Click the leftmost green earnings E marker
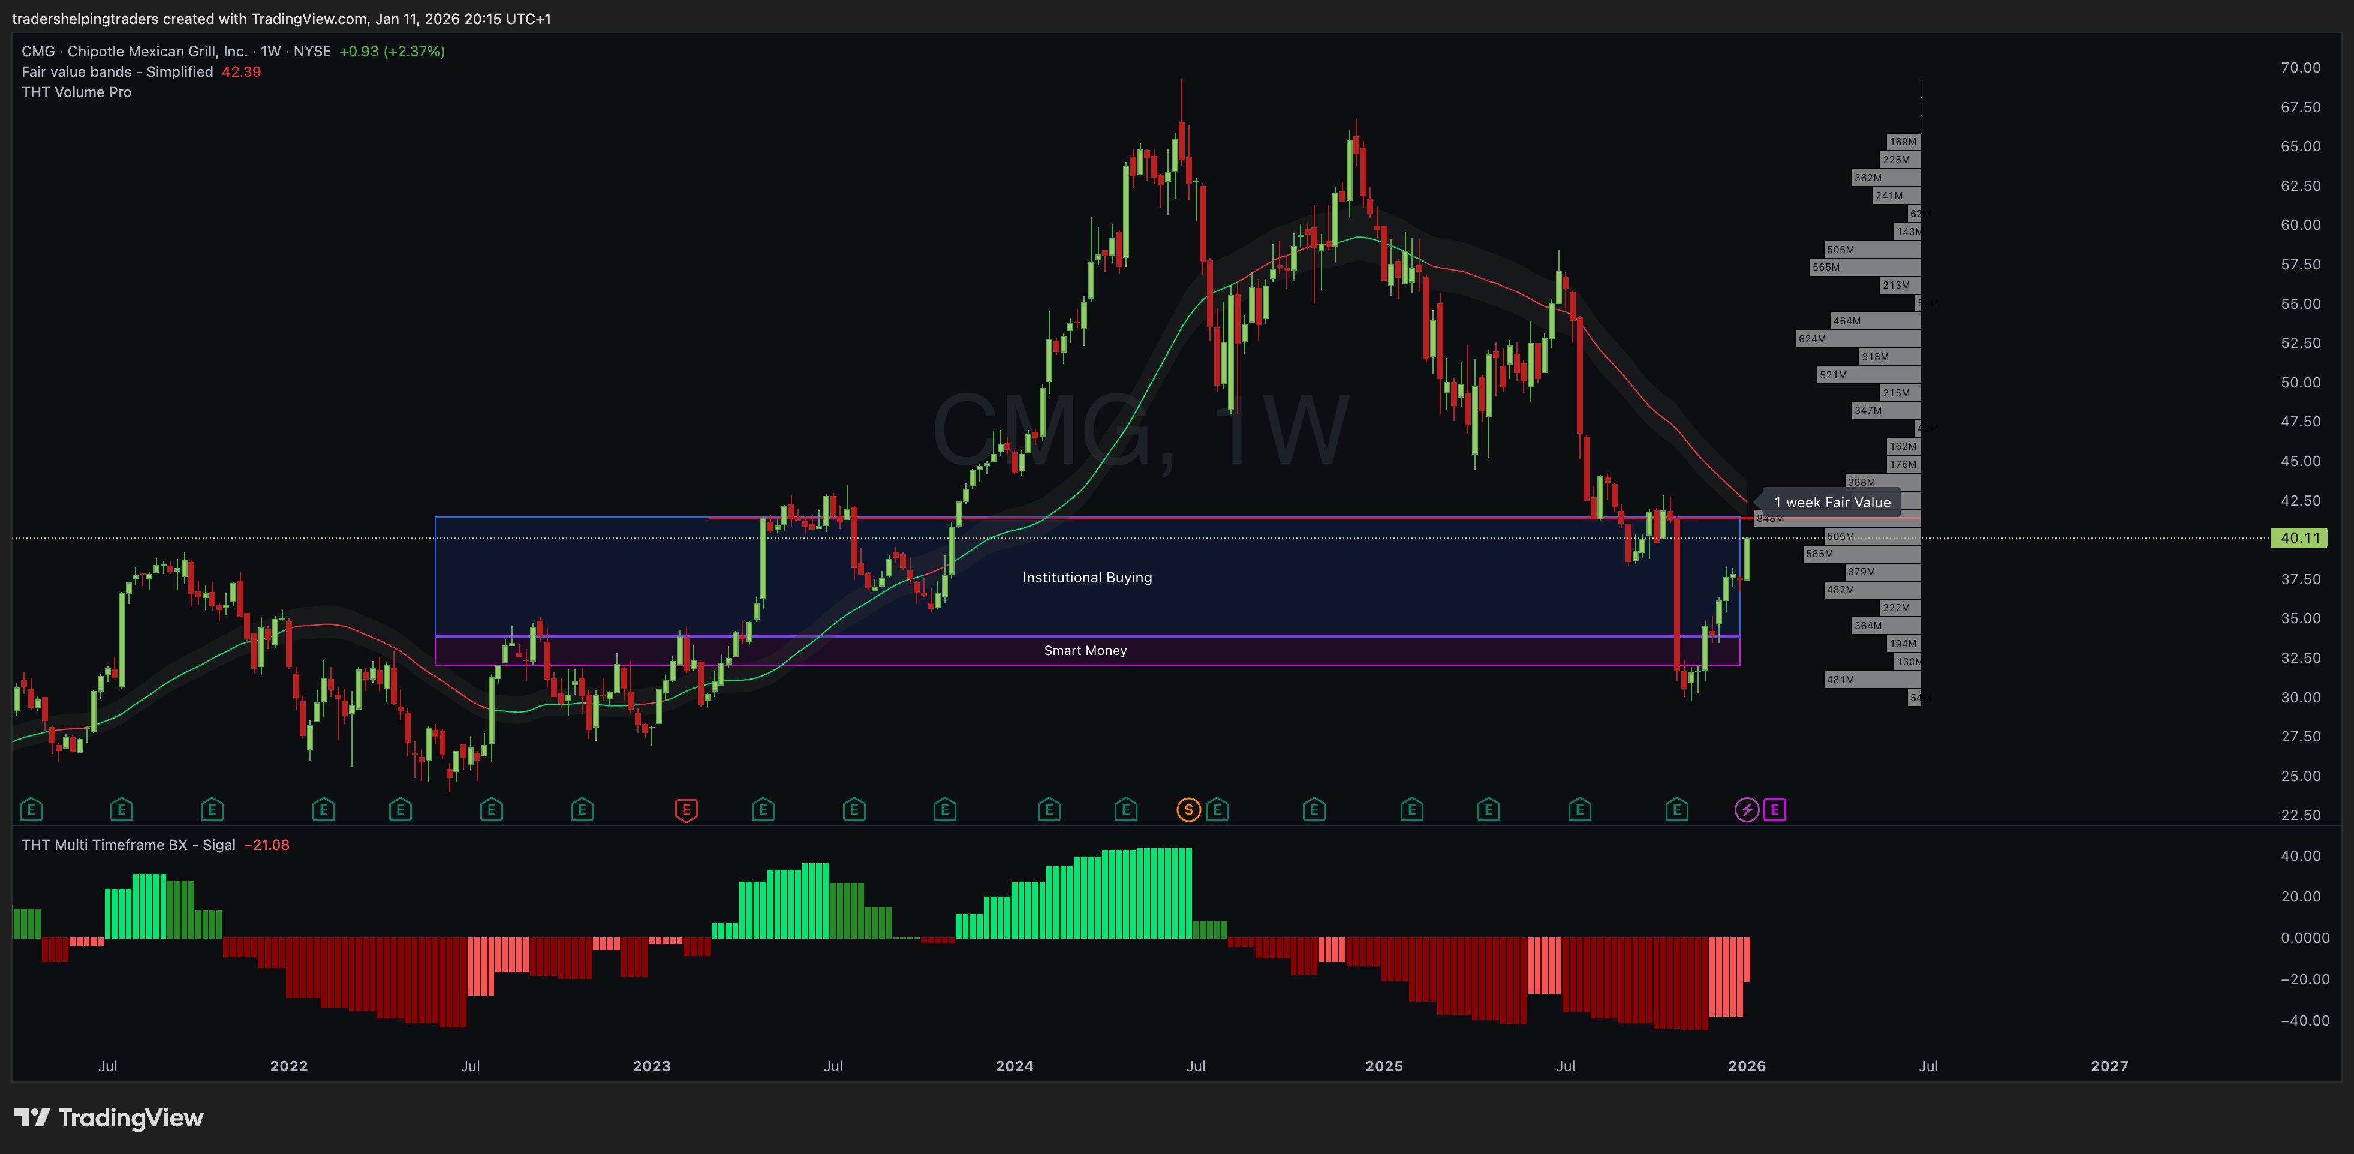This screenshot has height=1154, width=2354. [x=31, y=809]
